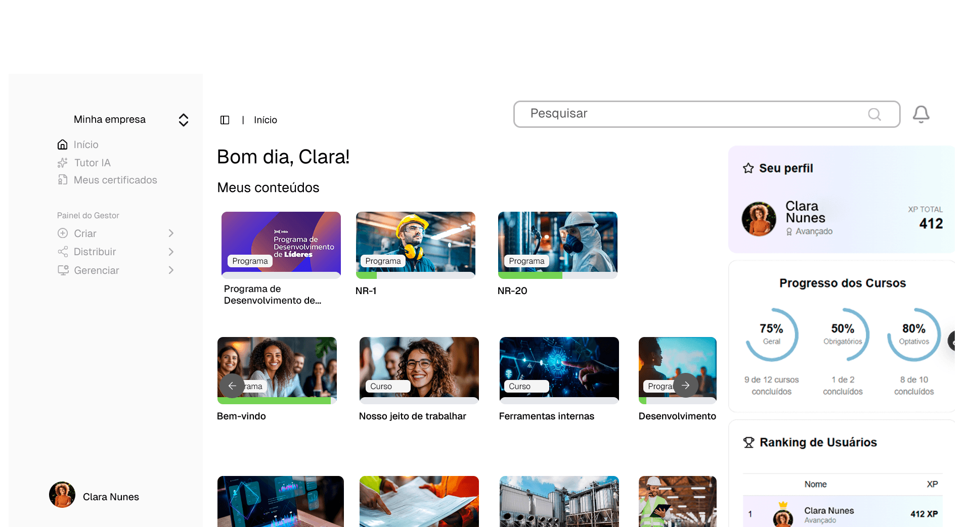Click the crown icon on ranking row 1

(783, 504)
